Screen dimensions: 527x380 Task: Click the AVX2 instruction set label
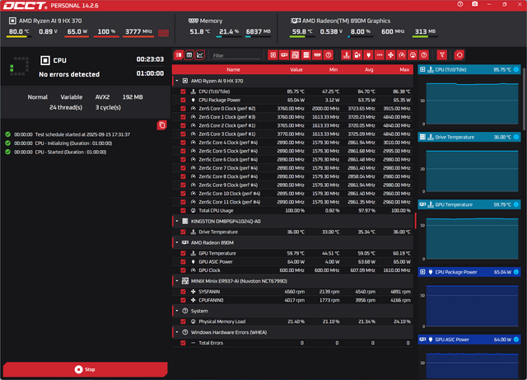point(102,97)
